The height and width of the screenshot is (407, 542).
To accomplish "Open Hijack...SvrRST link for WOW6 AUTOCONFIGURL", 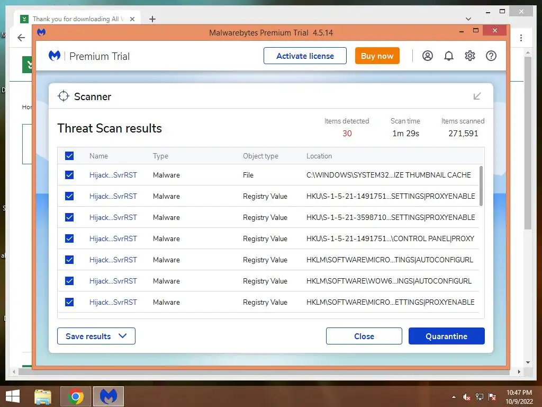I will pos(113,281).
